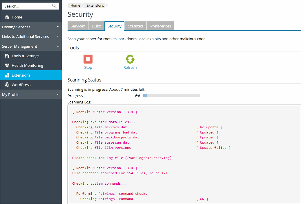Click the Home house icon in sidebar
This screenshot has width=306, height=204.
(7, 17)
